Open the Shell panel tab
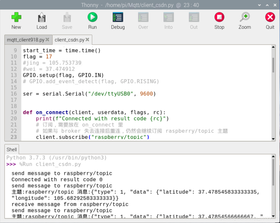The image size is (280, 223). [12, 149]
